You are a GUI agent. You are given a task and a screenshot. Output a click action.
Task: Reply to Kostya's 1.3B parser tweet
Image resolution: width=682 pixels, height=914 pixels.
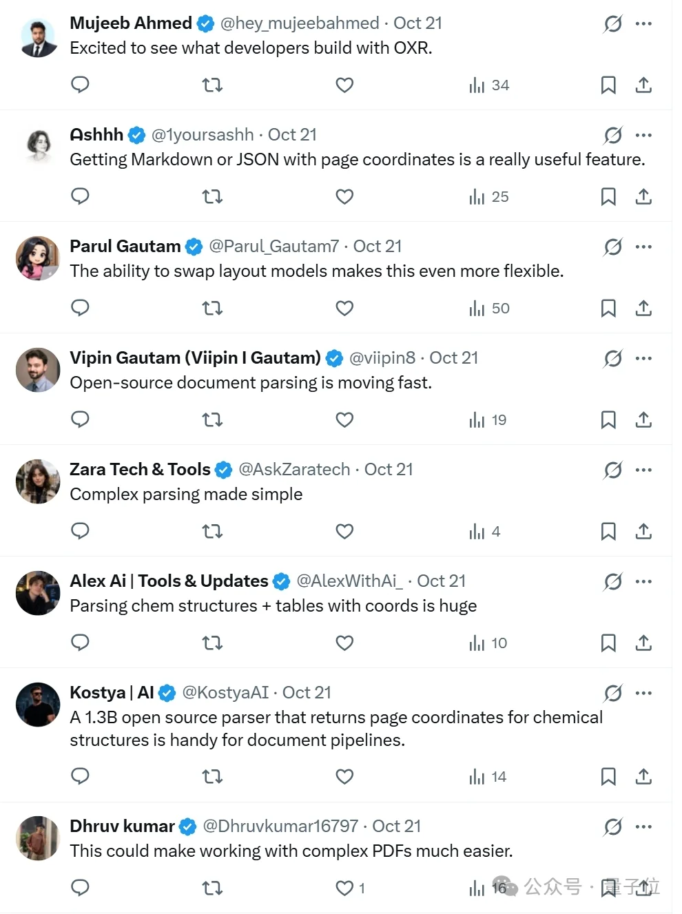click(80, 776)
